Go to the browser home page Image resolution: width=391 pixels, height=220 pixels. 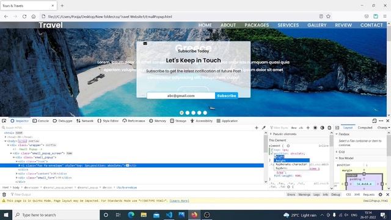(x=34, y=16)
